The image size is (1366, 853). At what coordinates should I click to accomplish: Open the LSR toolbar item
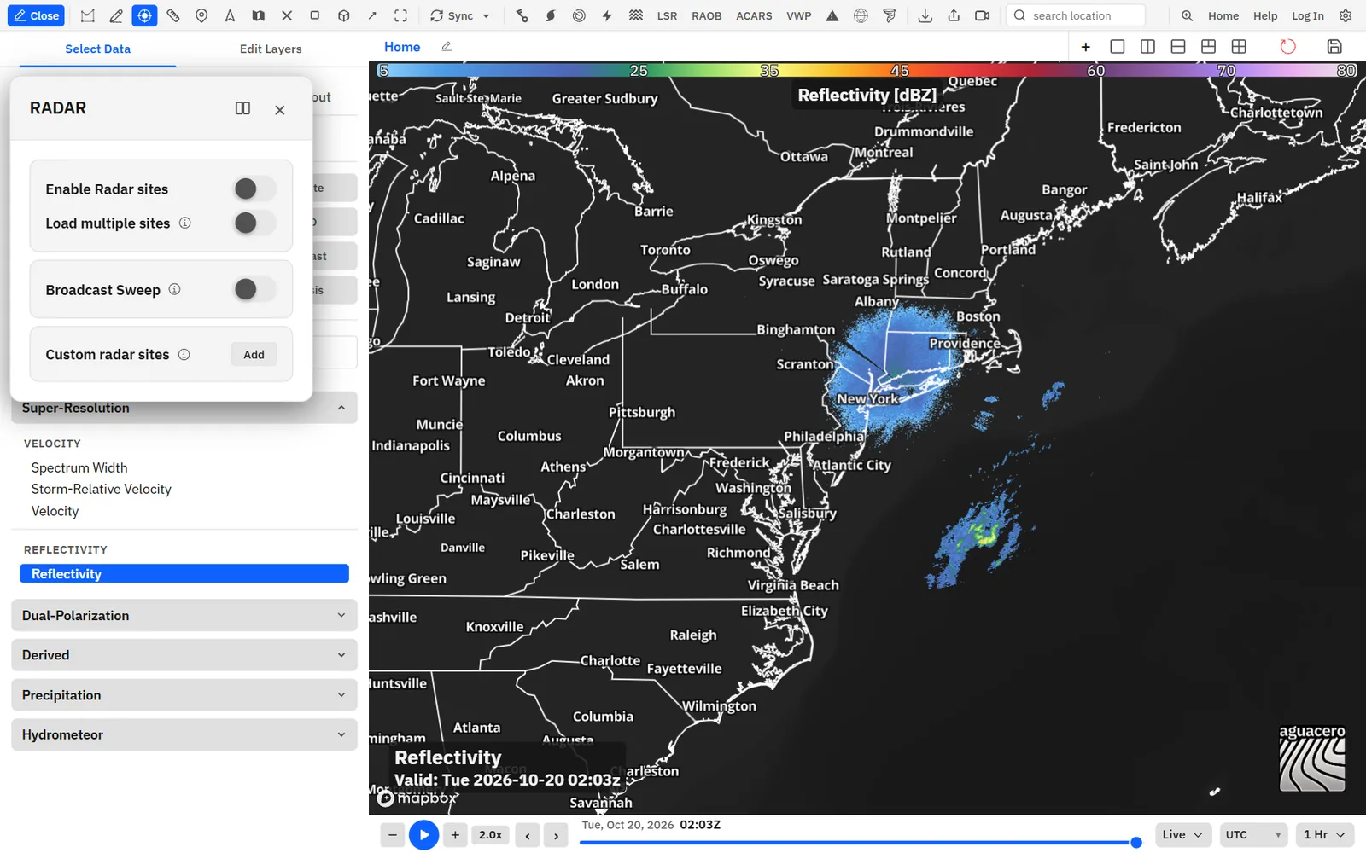[x=667, y=15]
